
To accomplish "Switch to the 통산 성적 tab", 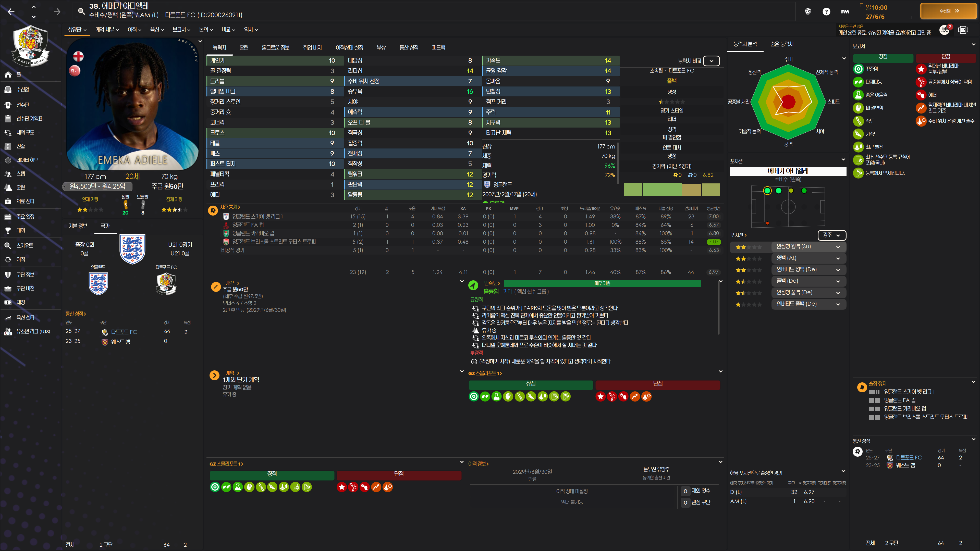I will [409, 47].
